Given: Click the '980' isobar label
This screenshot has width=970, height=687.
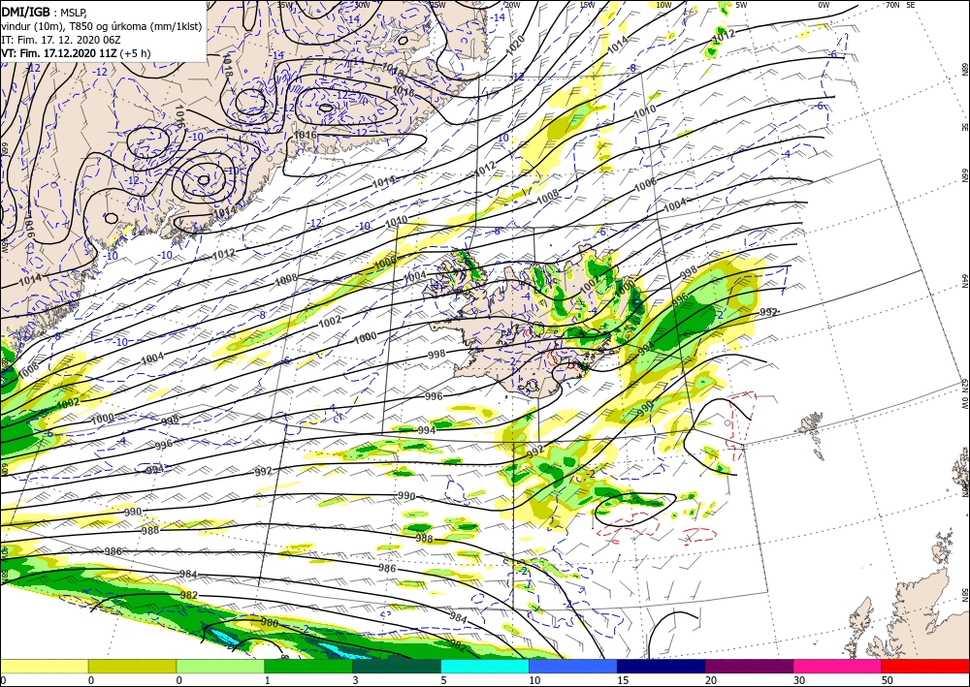Looking at the screenshot, I should click(269, 623).
